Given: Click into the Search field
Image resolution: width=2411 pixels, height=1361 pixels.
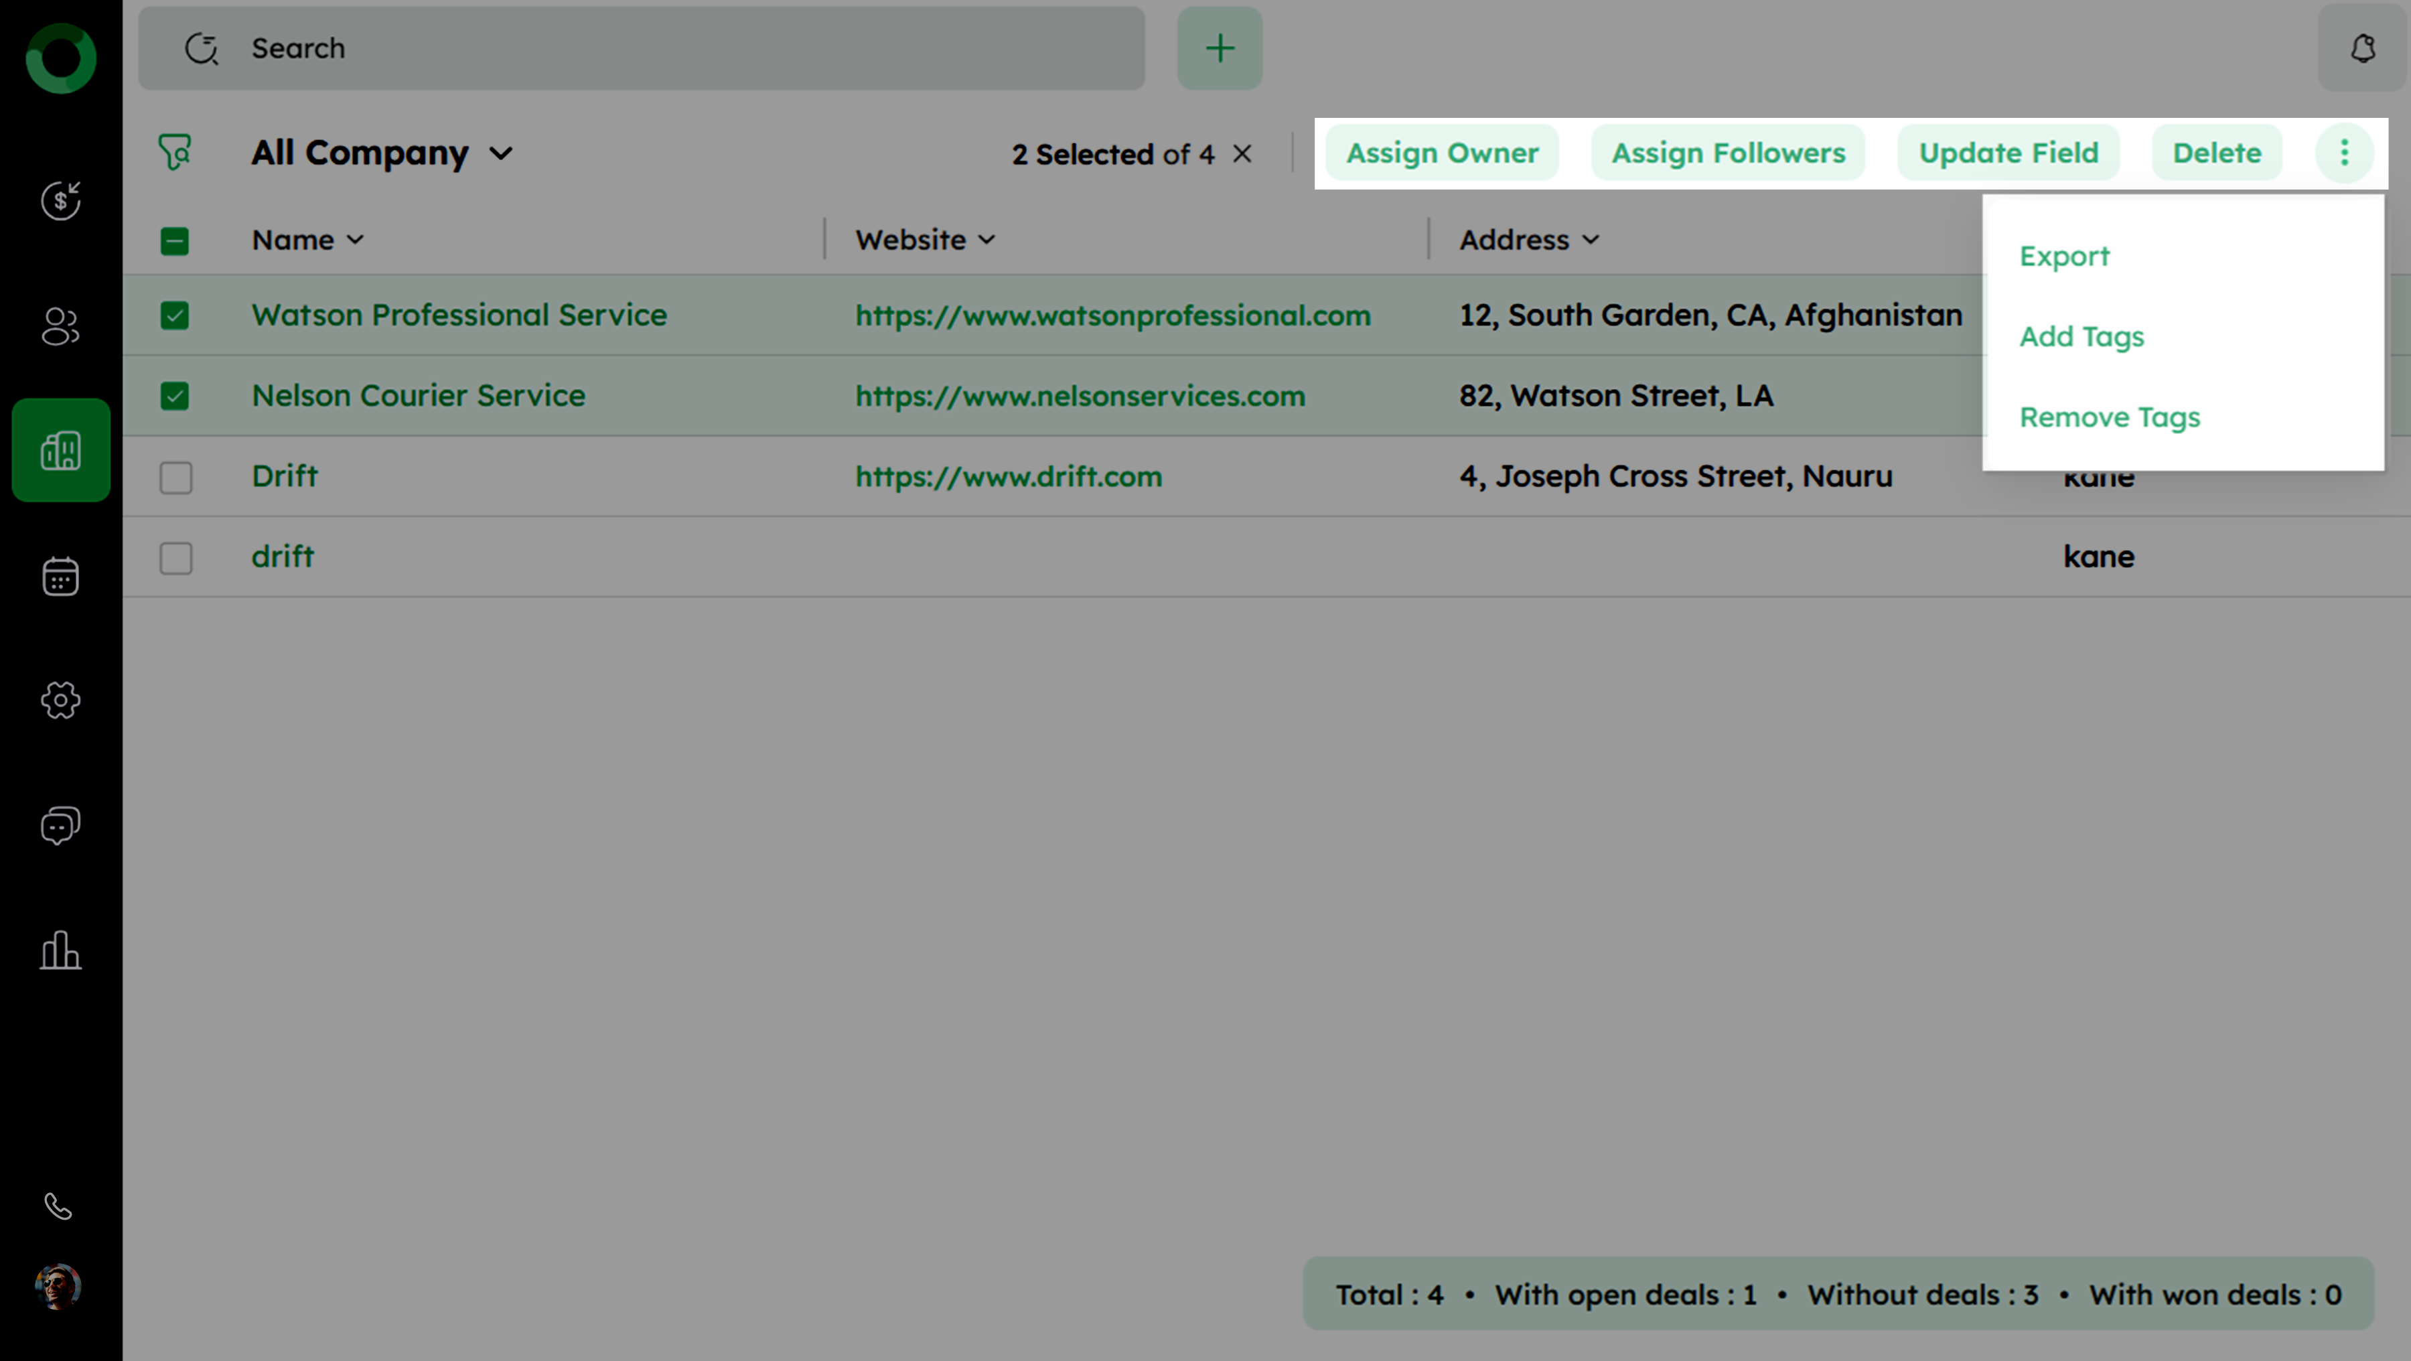Looking at the screenshot, I should [x=655, y=49].
